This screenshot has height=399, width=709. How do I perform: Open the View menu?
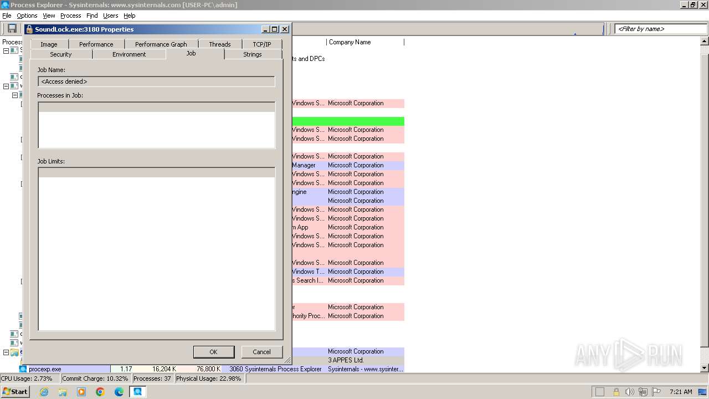point(49,16)
